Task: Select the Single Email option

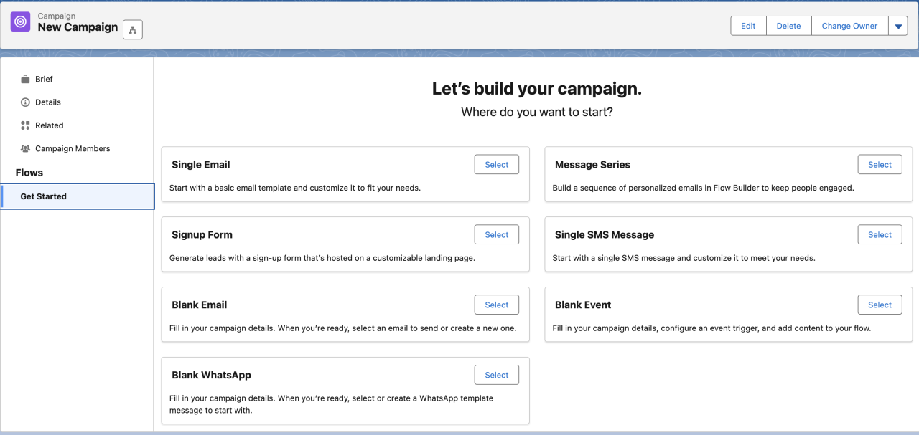Action: coord(496,164)
